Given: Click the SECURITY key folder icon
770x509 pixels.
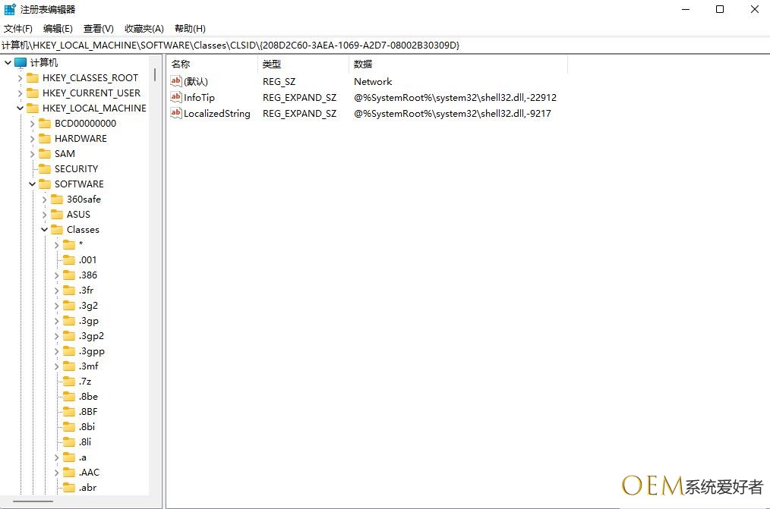Looking at the screenshot, I should coord(45,169).
